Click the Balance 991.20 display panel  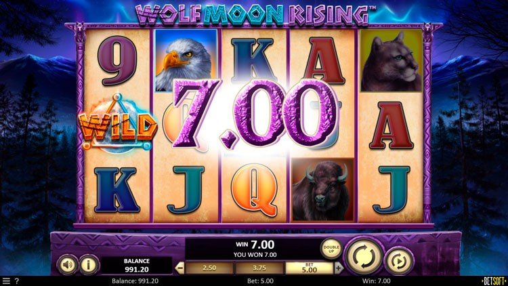[137, 265]
